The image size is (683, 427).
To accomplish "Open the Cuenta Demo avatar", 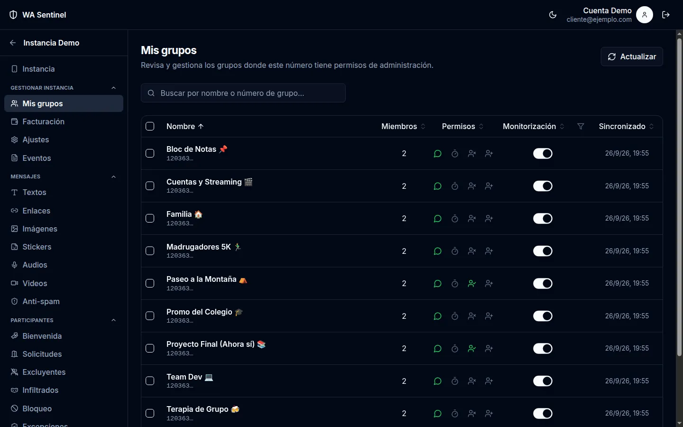I will click(645, 15).
